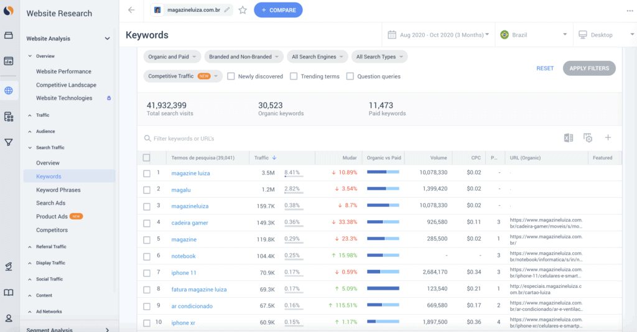Open the workspace icon in left rail

(9, 35)
